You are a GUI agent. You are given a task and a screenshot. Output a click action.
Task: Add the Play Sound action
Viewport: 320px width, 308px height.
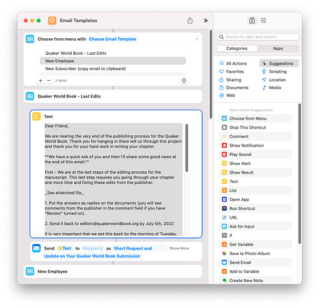point(255,155)
